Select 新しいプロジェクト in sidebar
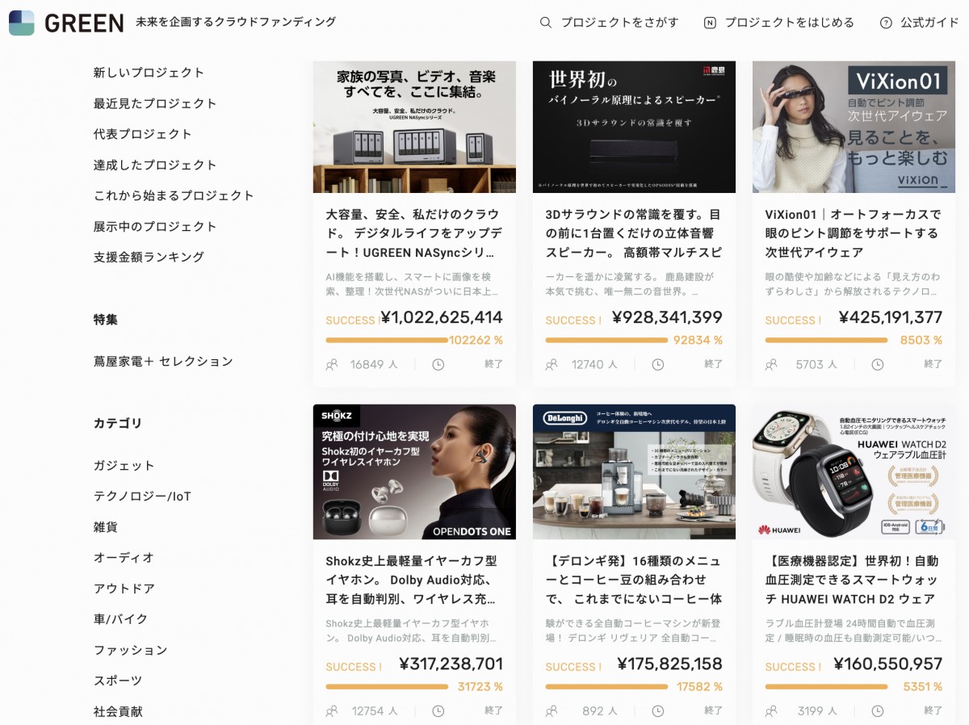Screen dimensions: 969x725 (x=149, y=73)
